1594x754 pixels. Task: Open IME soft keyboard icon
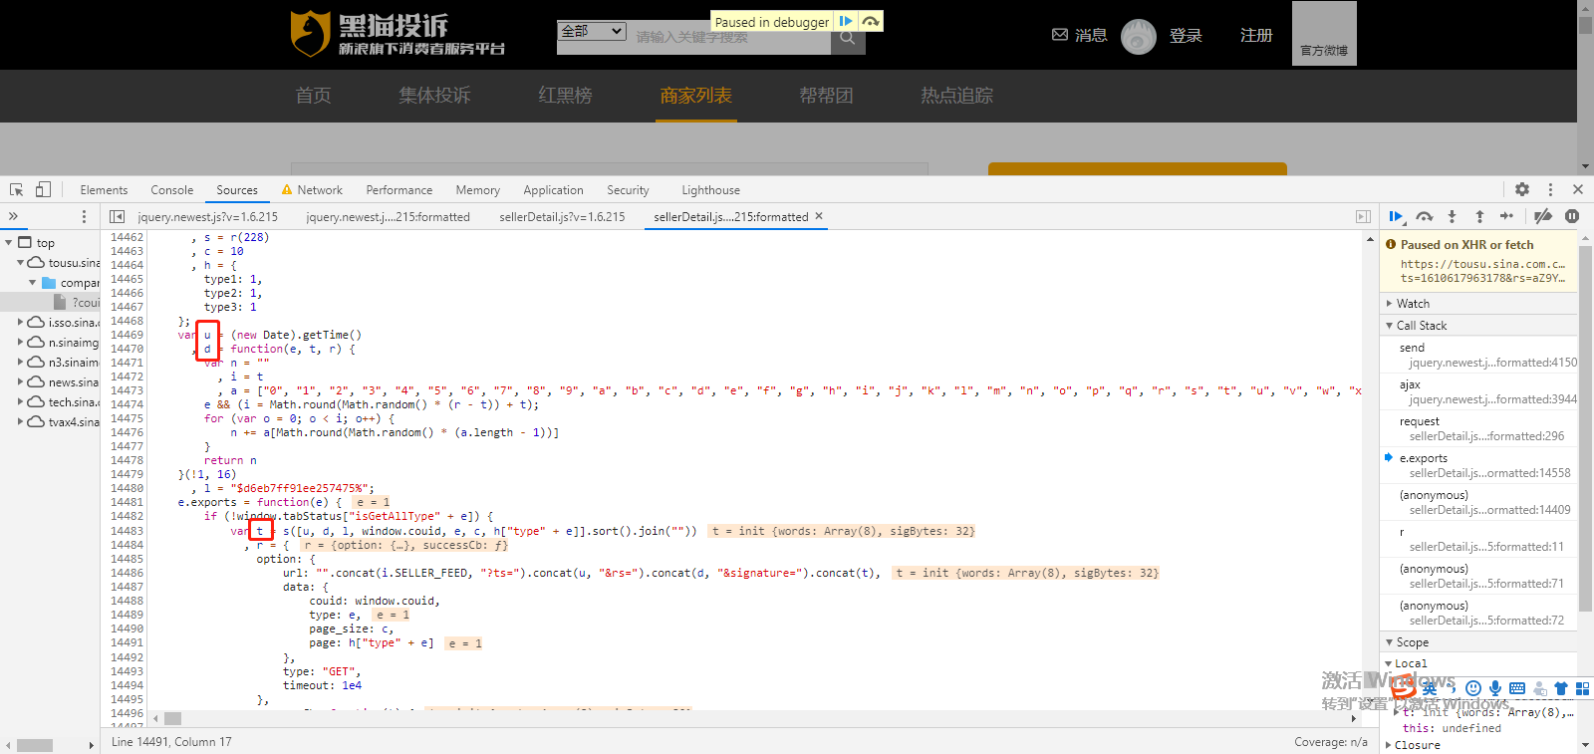[1517, 688]
